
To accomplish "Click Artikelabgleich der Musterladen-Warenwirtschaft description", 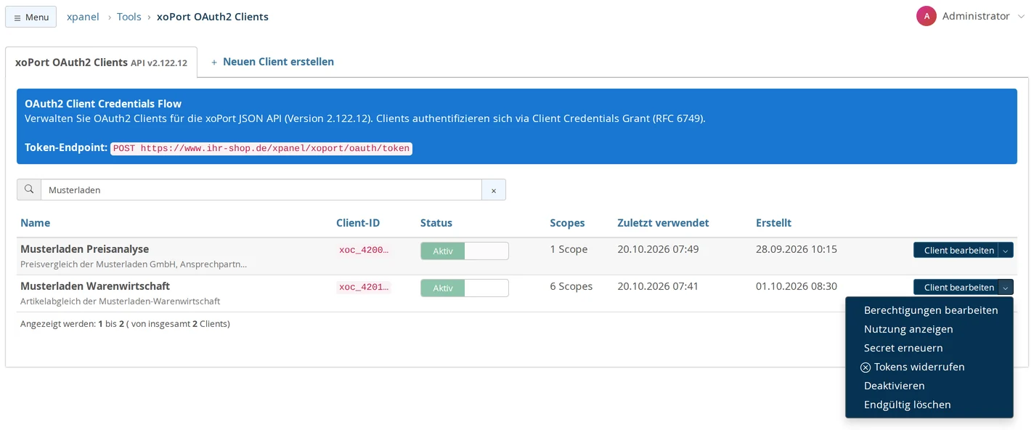I will point(120,301).
